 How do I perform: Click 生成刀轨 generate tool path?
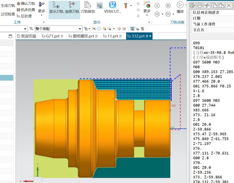click(x=8, y=6)
